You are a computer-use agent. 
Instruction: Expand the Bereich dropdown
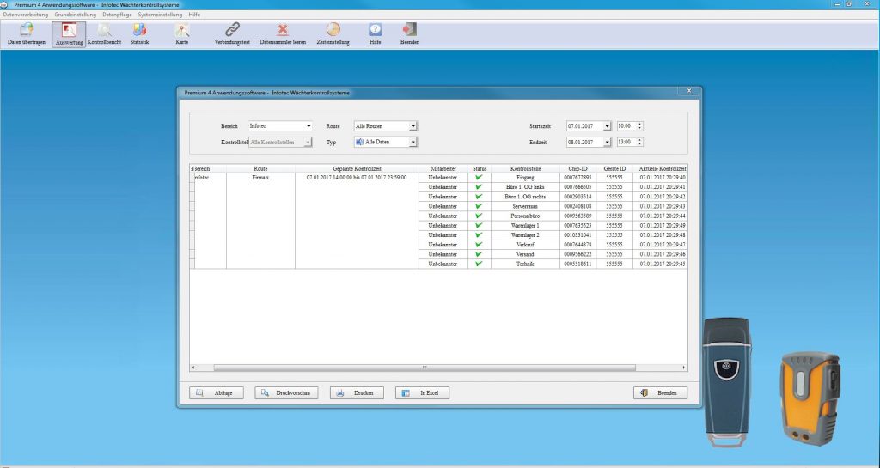pos(309,126)
